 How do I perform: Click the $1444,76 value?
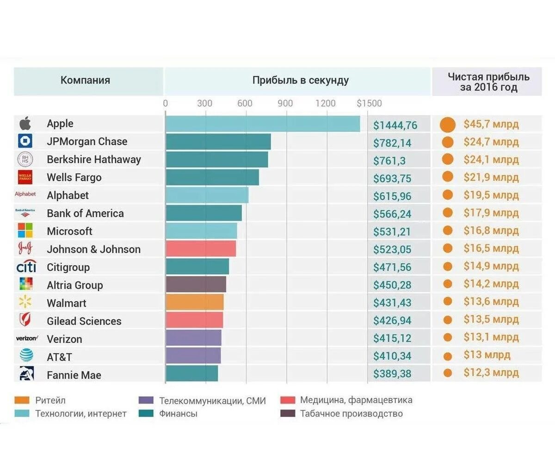[x=395, y=125]
